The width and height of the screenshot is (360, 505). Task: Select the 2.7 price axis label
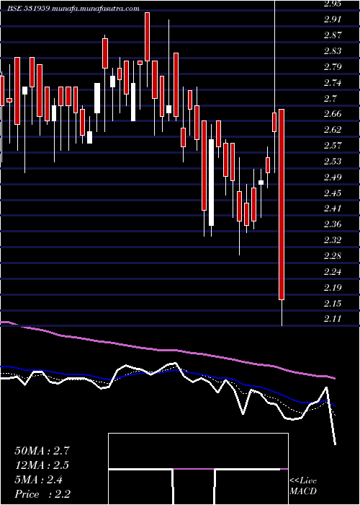(330, 99)
